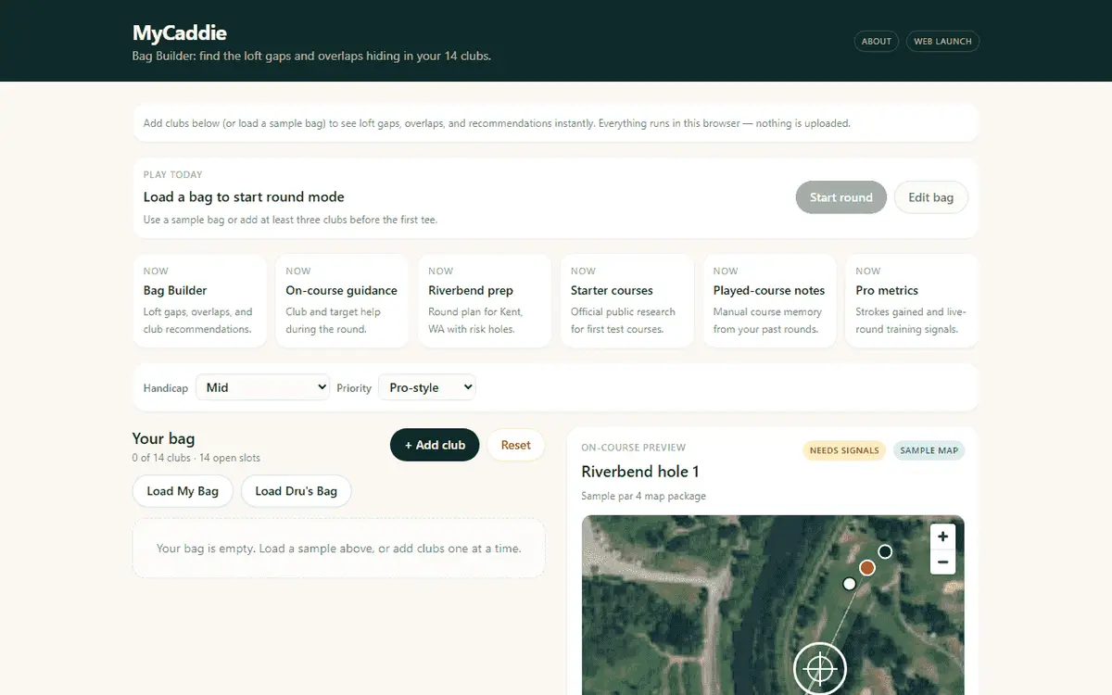
Task: Load My Bag sample
Action: (183, 491)
